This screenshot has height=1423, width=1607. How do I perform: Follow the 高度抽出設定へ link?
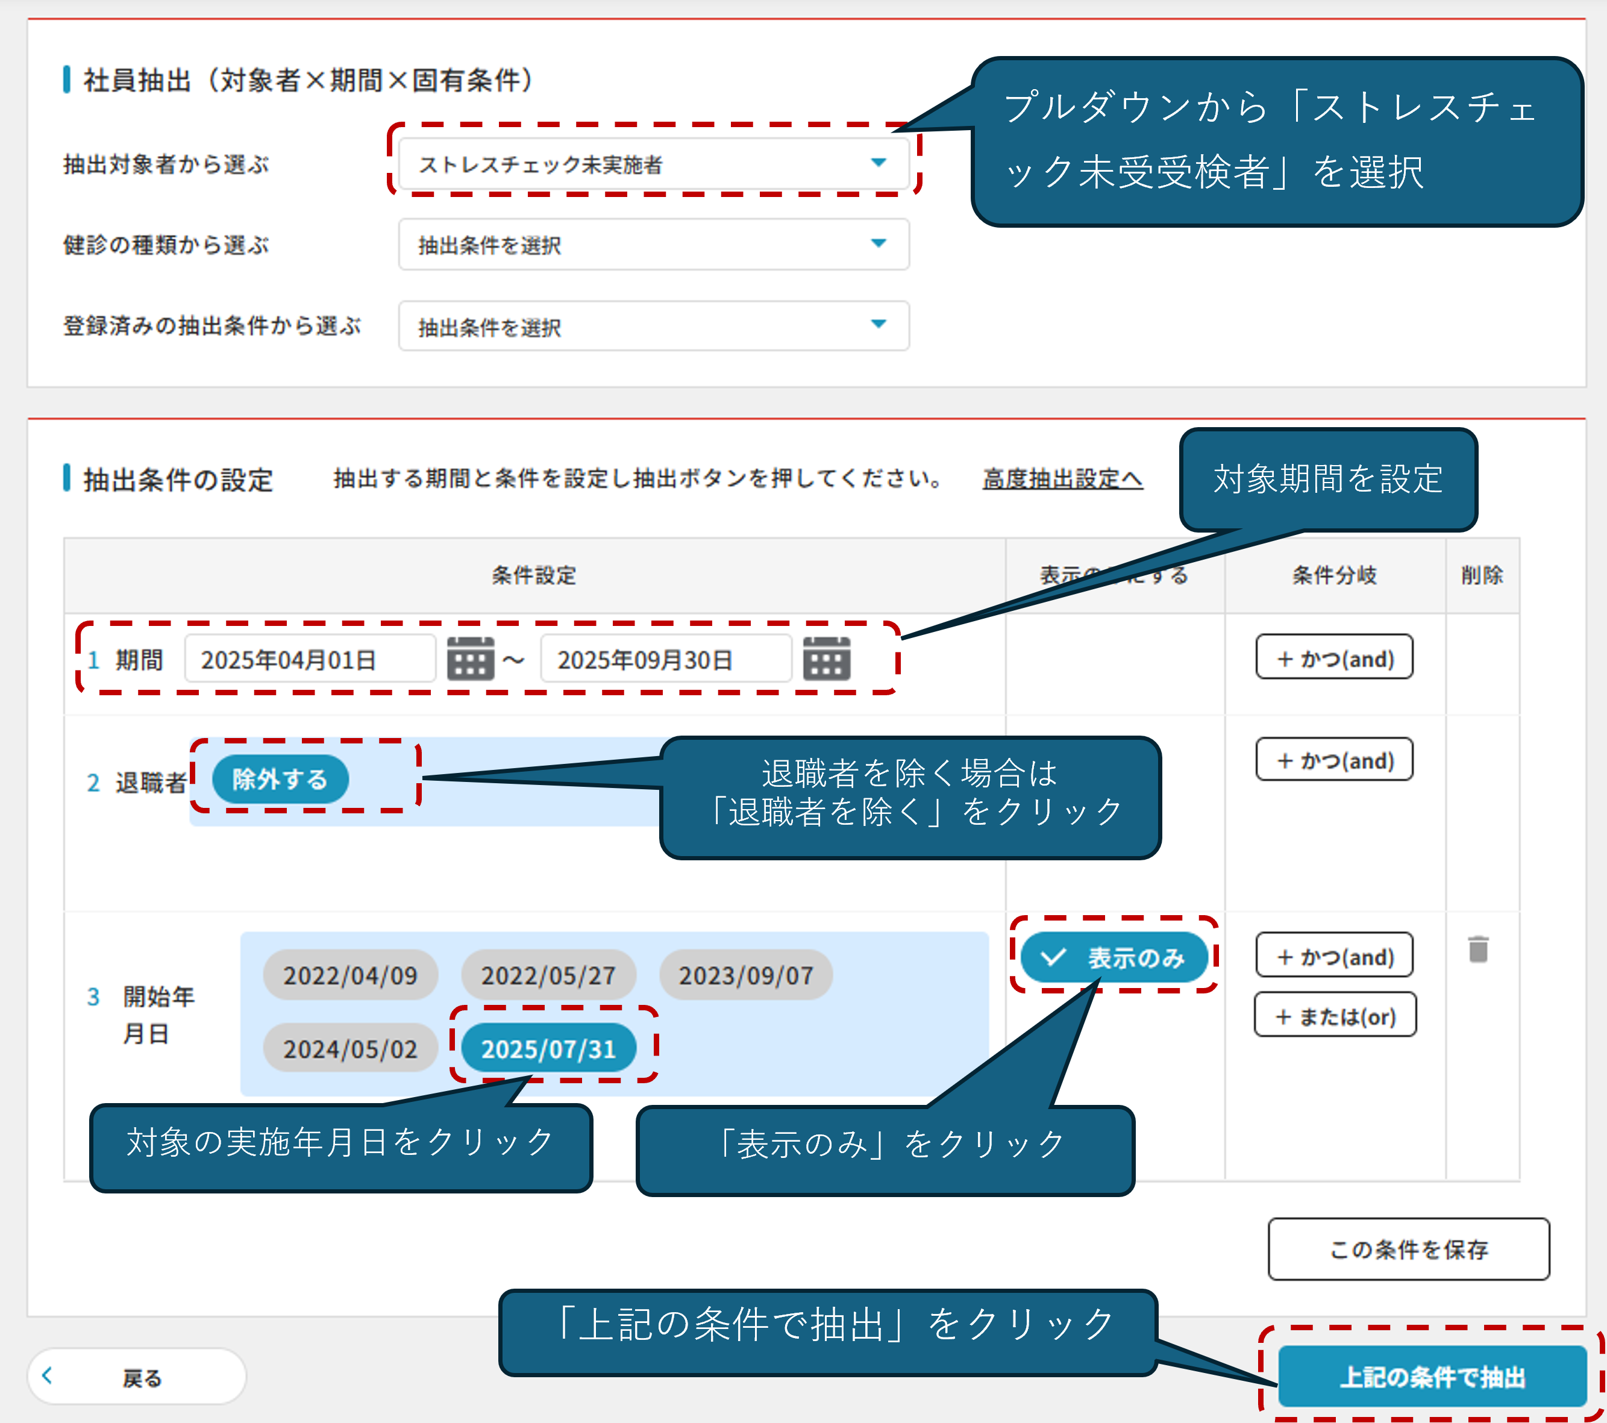tap(1062, 478)
